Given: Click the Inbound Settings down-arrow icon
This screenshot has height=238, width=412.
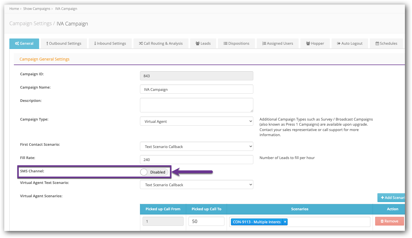Looking at the screenshot, I should pyautogui.click(x=95, y=43).
